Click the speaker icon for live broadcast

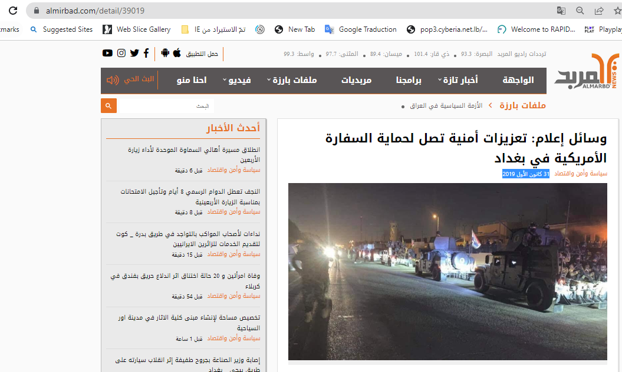tap(113, 80)
